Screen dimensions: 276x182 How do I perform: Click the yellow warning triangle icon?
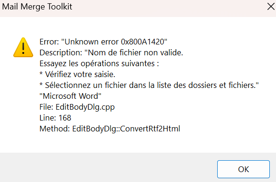point(23,47)
